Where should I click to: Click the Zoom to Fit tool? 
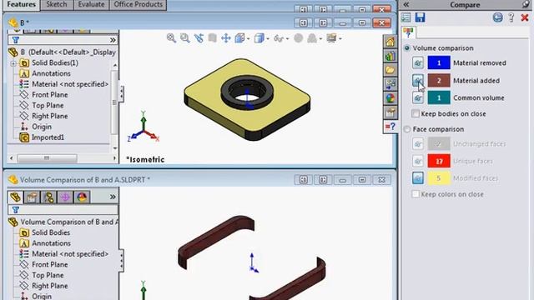tap(171, 38)
